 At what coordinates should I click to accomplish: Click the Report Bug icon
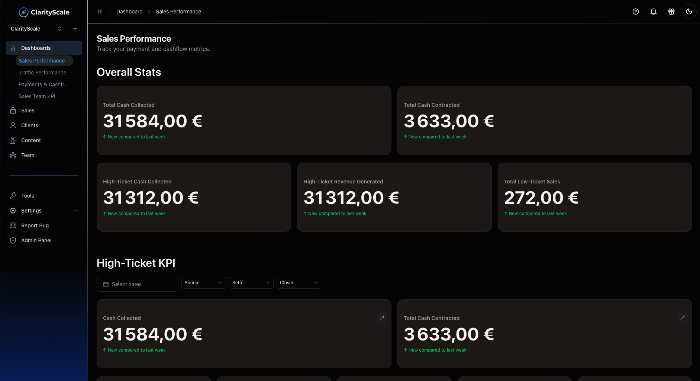13,225
